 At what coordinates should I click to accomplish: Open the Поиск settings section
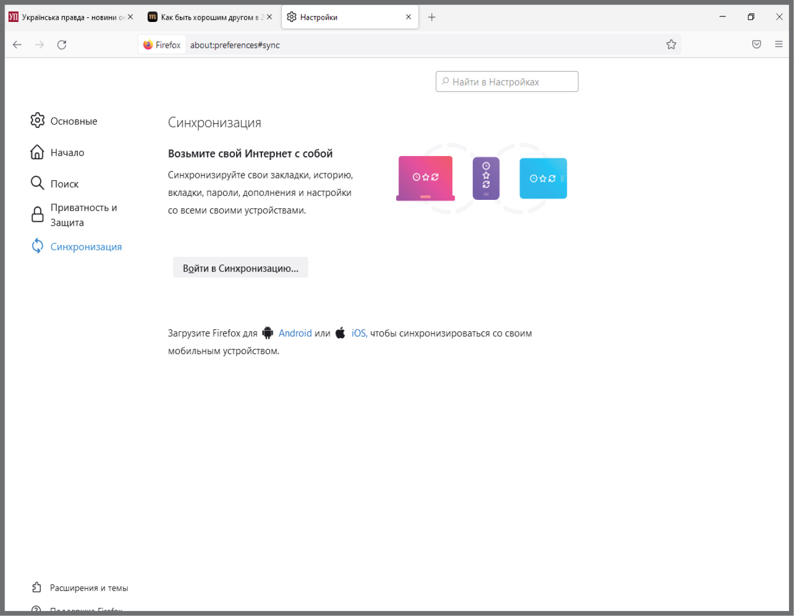tap(54, 184)
